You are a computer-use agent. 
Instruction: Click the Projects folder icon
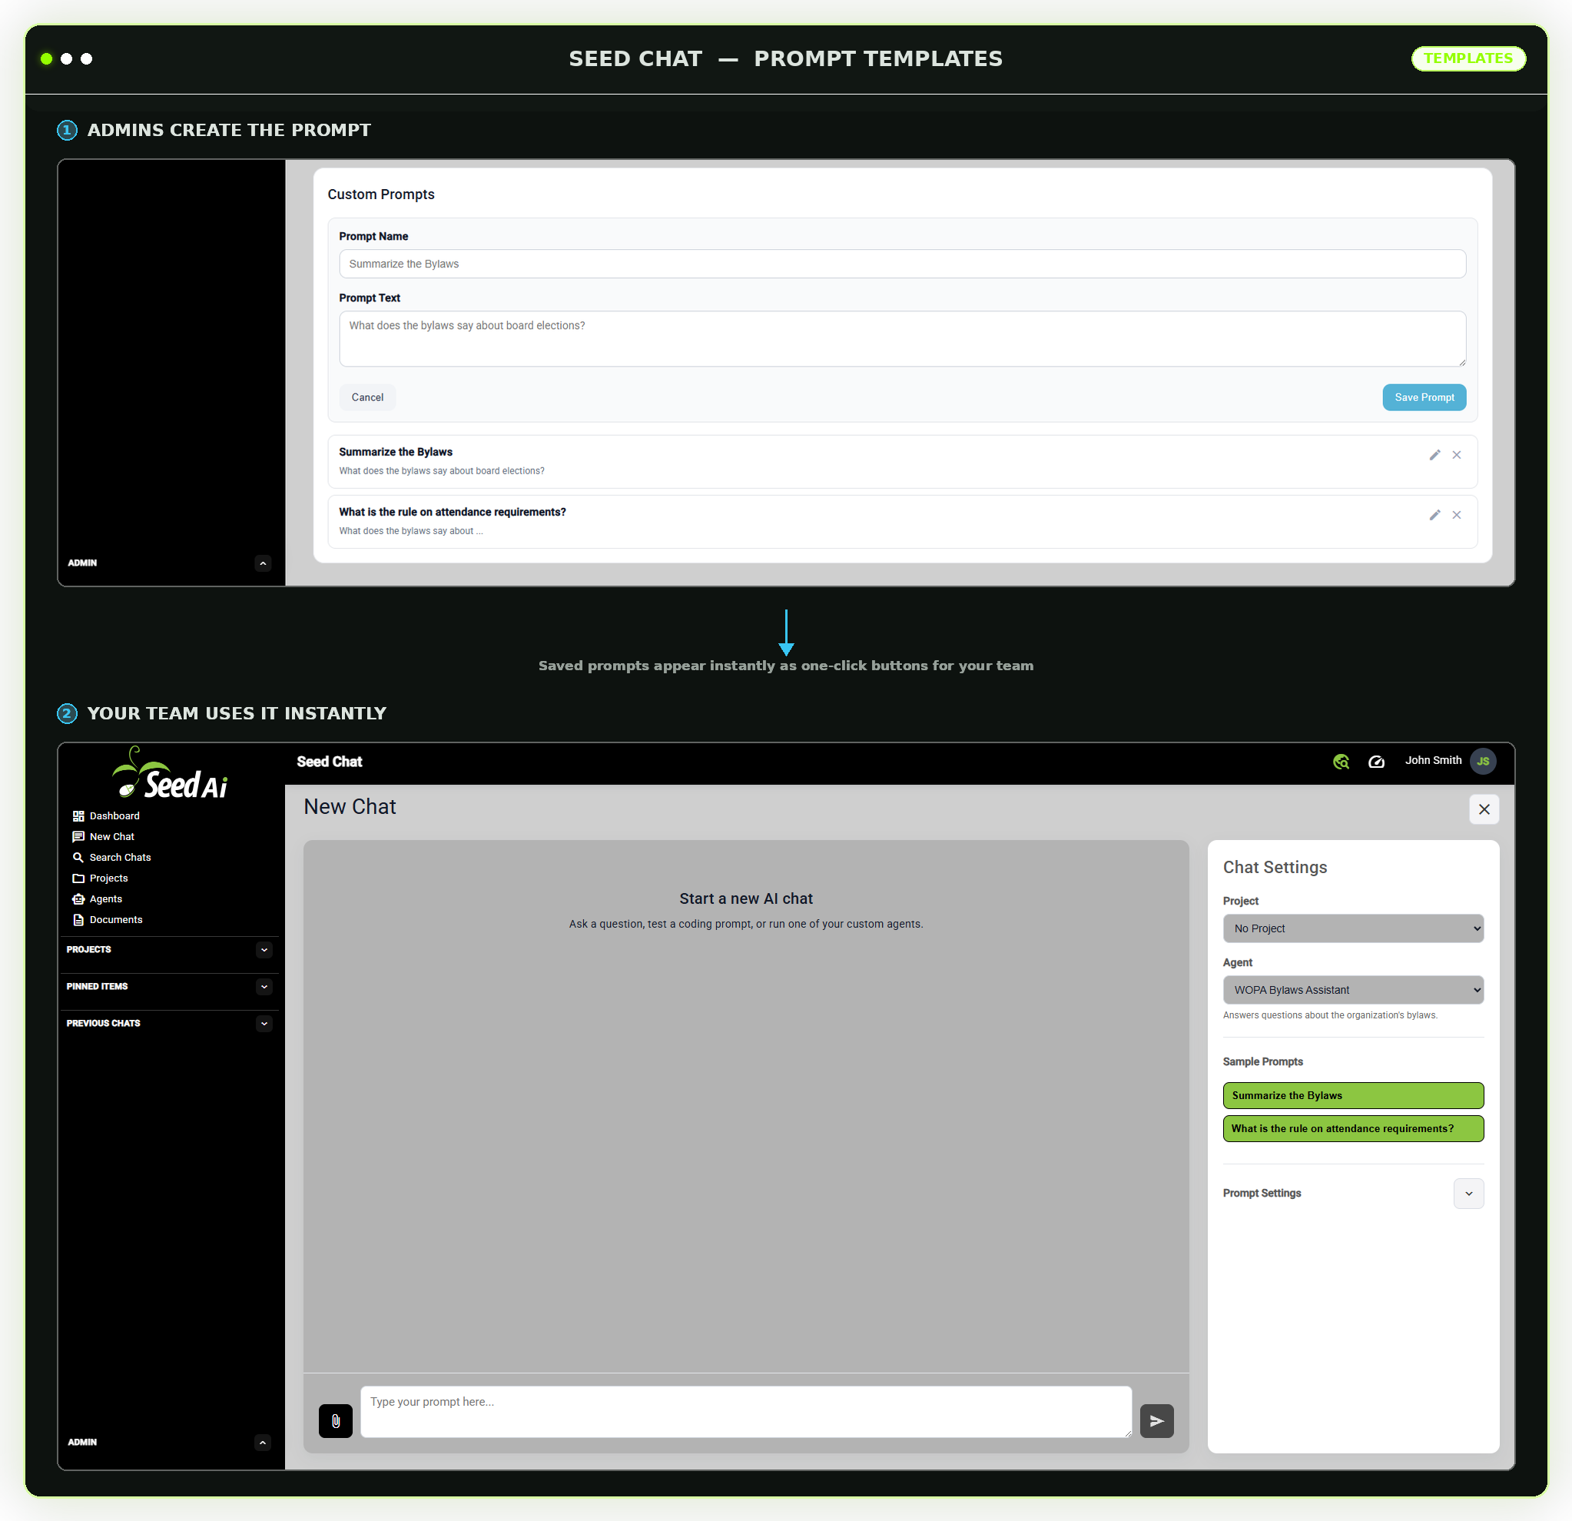pos(78,878)
